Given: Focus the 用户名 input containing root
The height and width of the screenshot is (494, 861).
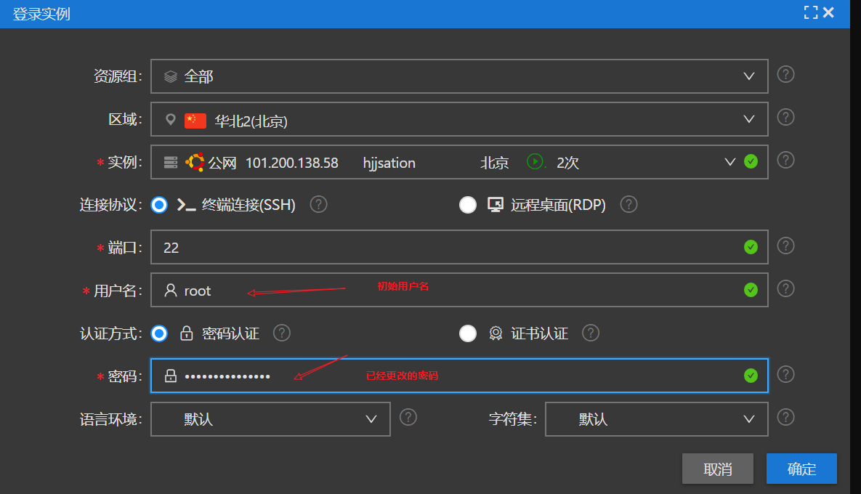Looking at the screenshot, I should pos(459,290).
